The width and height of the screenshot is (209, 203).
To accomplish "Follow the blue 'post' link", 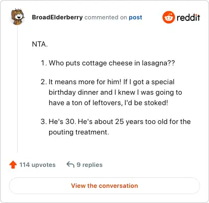I will click(x=135, y=17).
